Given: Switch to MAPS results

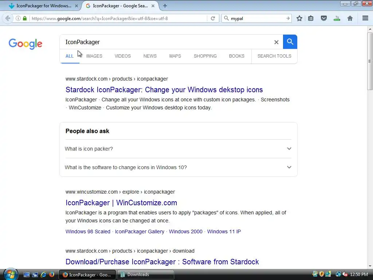Looking at the screenshot, I should point(175,56).
